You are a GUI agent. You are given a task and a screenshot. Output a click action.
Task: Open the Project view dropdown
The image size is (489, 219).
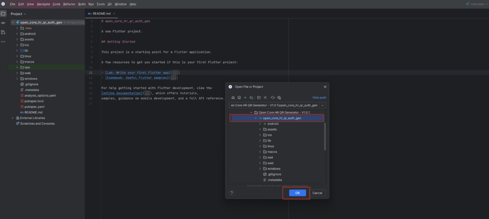(x=18, y=14)
